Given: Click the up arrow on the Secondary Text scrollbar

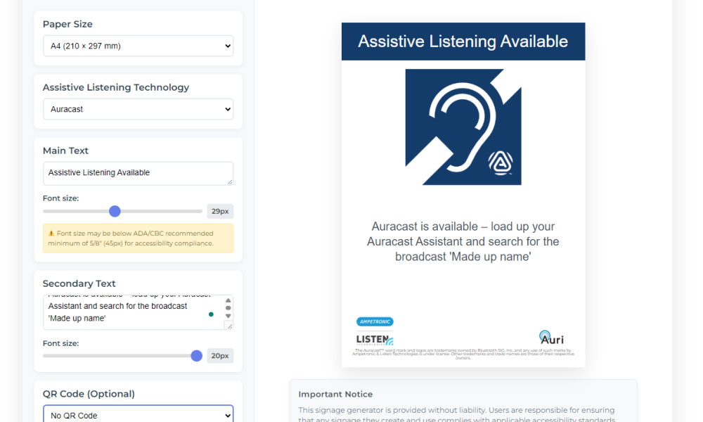Looking at the screenshot, I should (227, 299).
